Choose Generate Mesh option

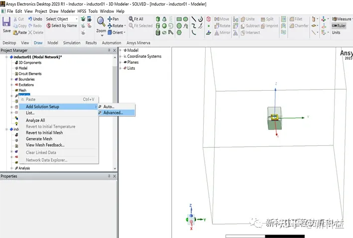pyautogui.click(x=39, y=139)
